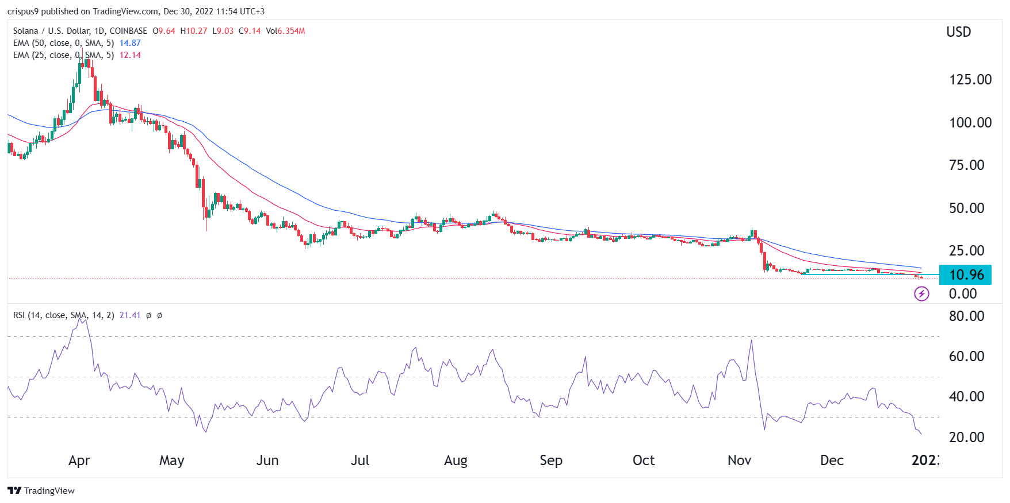Click the Sep label on time axis
The height and width of the screenshot is (503, 1010).
551,461
